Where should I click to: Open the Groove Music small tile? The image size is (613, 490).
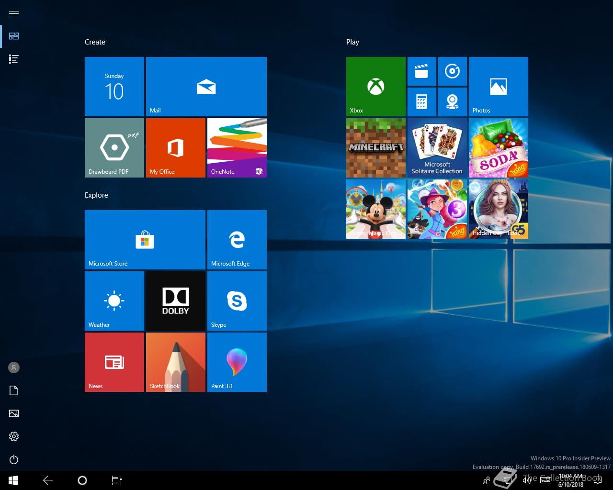(x=453, y=71)
